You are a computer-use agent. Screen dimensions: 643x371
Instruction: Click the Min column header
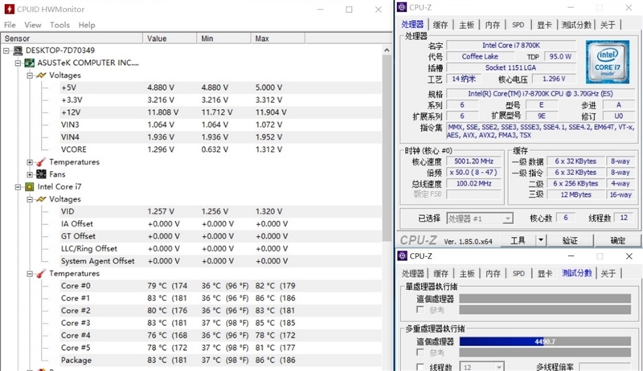[x=224, y=39]
